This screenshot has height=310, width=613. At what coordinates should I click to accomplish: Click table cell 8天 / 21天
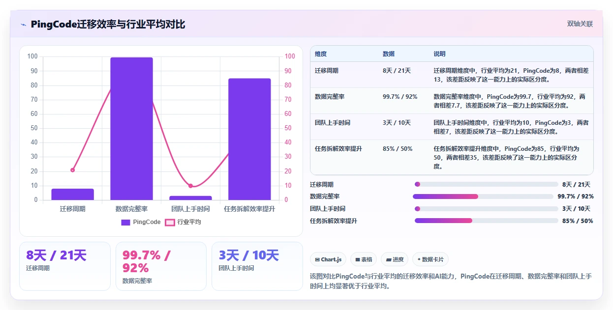397,71
